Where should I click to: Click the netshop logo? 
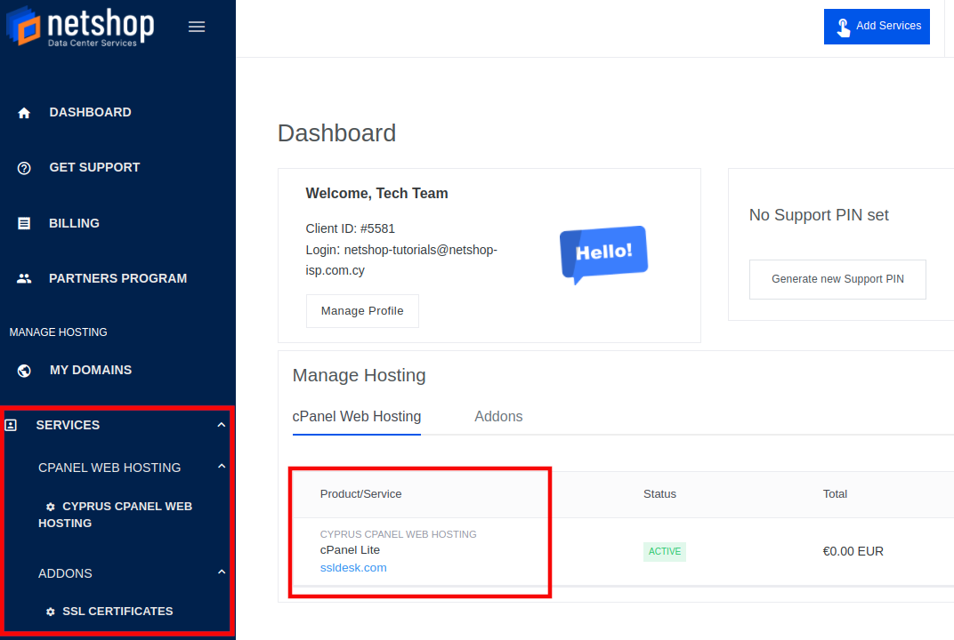(x=80, y=26)
